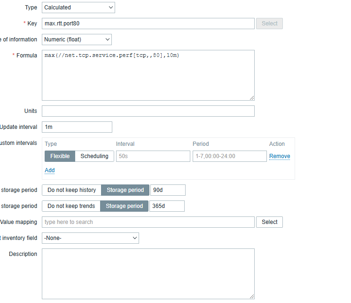Click the Units input field
Image resolution: width=351 pixels, height=303 pixels.
[x=148, y=111]
